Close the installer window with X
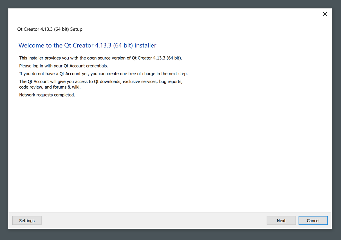This screenshot has height=240, width=341. pyautogui.click(x=325, y=14)
